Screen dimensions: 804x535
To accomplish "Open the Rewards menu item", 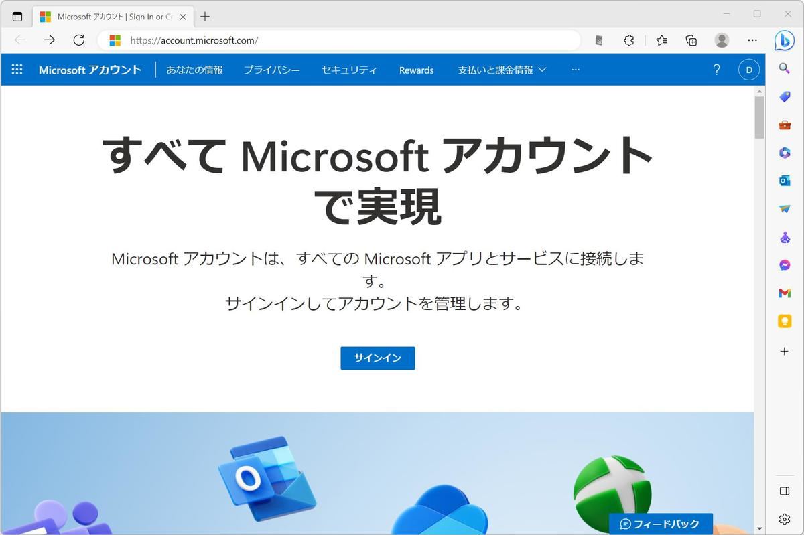I will (x=416, y=70).
